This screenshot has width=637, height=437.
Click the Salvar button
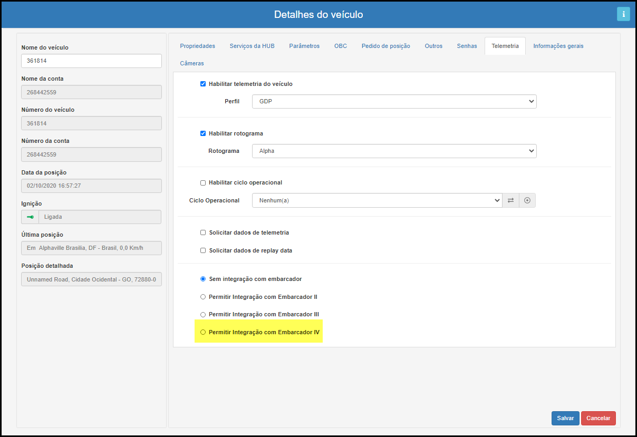tap(565, 418)
